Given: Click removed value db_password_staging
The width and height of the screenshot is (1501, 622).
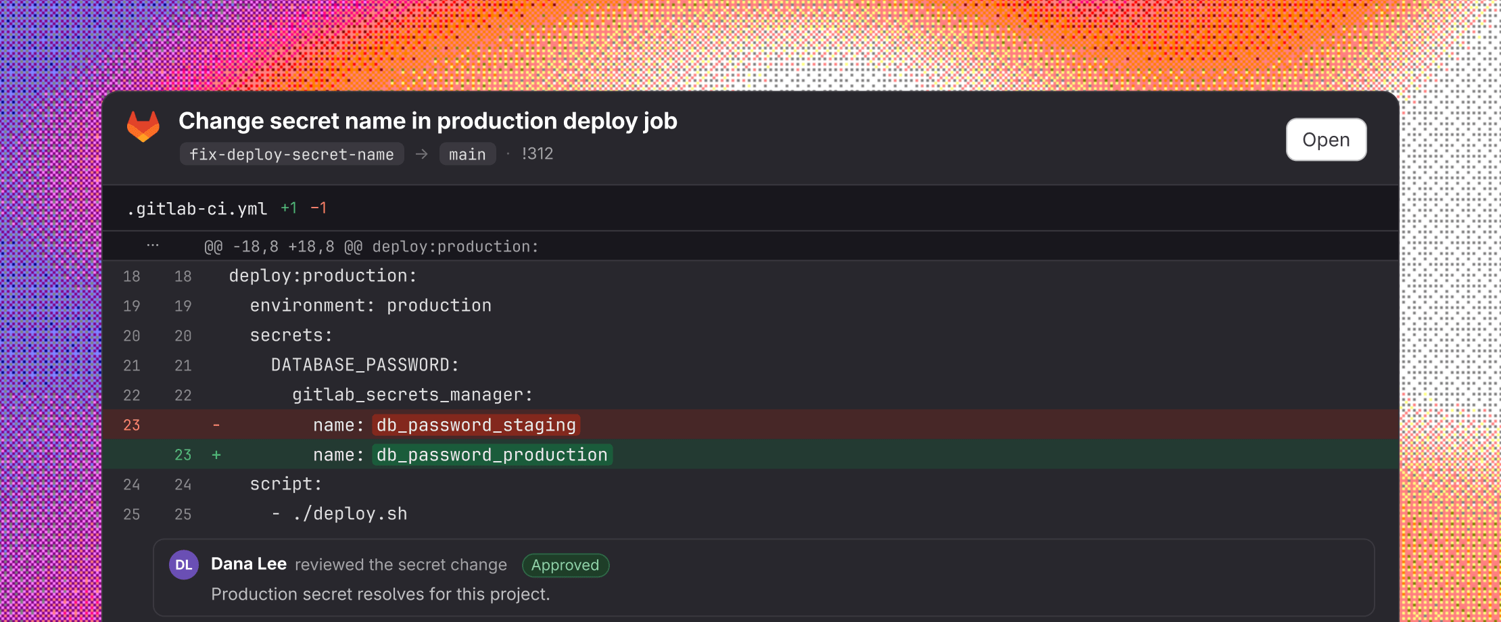Looking at the screenshot, I should (x=476, y=425).
